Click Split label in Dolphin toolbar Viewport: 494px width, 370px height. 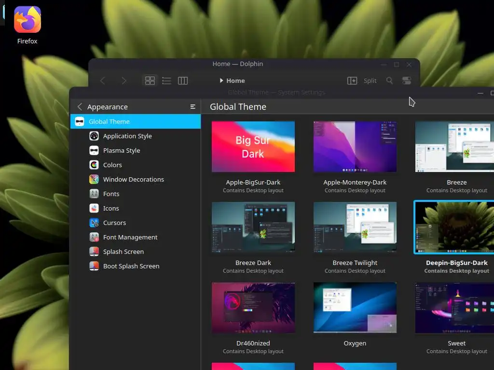pos(370,81)
